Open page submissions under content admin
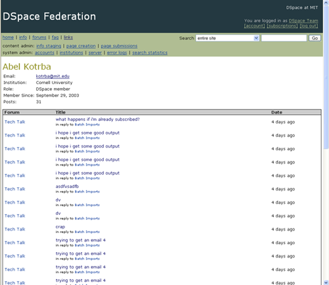 [119, 46]
